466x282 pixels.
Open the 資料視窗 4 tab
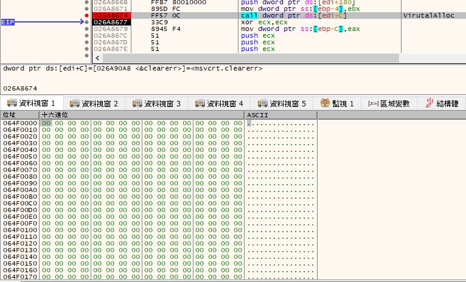(219, 103)
